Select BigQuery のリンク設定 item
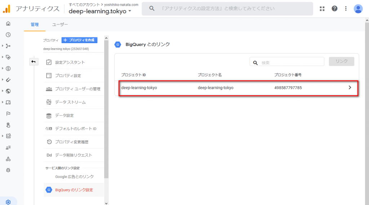The width and height of the screenshot is (369, 205). pos(74,190)
